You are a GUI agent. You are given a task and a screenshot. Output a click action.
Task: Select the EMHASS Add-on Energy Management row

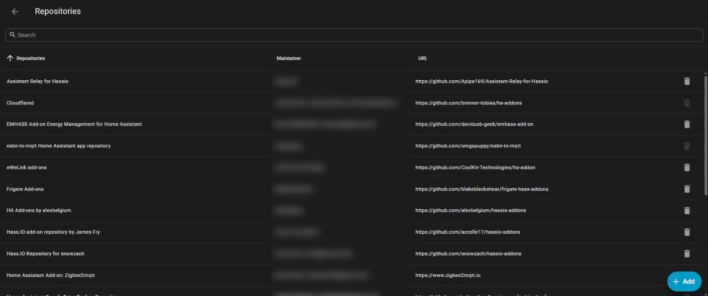coord(351,124)
